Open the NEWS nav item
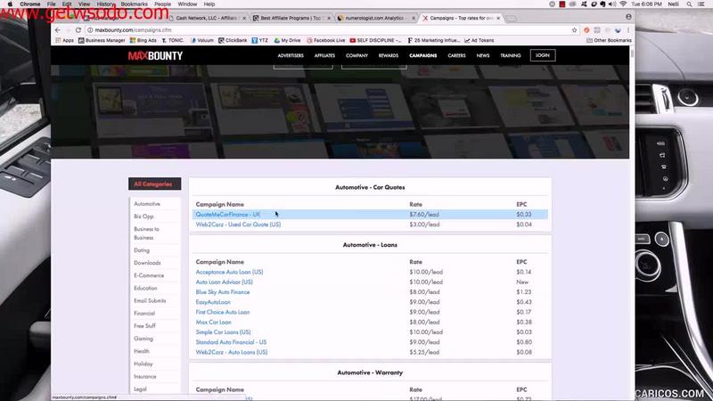This screenshot has width=713, height=401. click(x=483, y=55)
